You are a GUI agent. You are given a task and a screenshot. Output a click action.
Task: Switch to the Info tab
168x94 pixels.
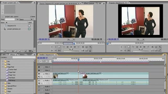(4, 55)
